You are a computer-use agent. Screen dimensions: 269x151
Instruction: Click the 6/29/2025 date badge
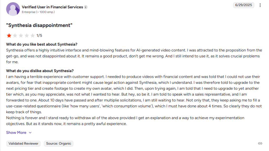click(244, 5)
